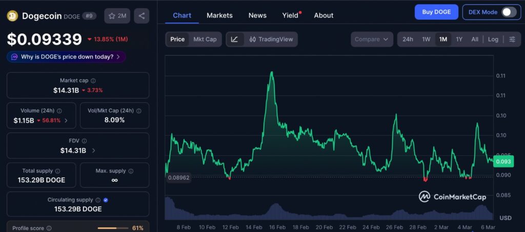The width and height of the screenshot is (525, 232).
Task: Show Max. supply info icon
Action: (x=131, y=171)
